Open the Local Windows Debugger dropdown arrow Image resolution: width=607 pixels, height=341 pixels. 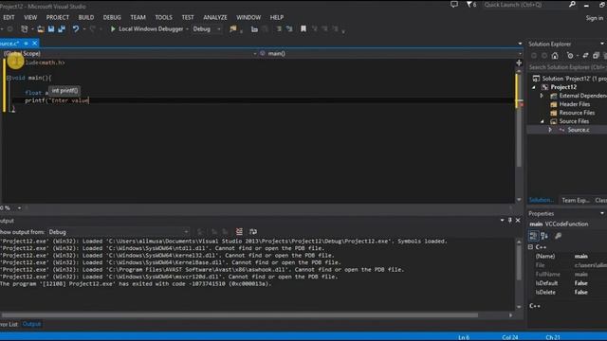187,29
